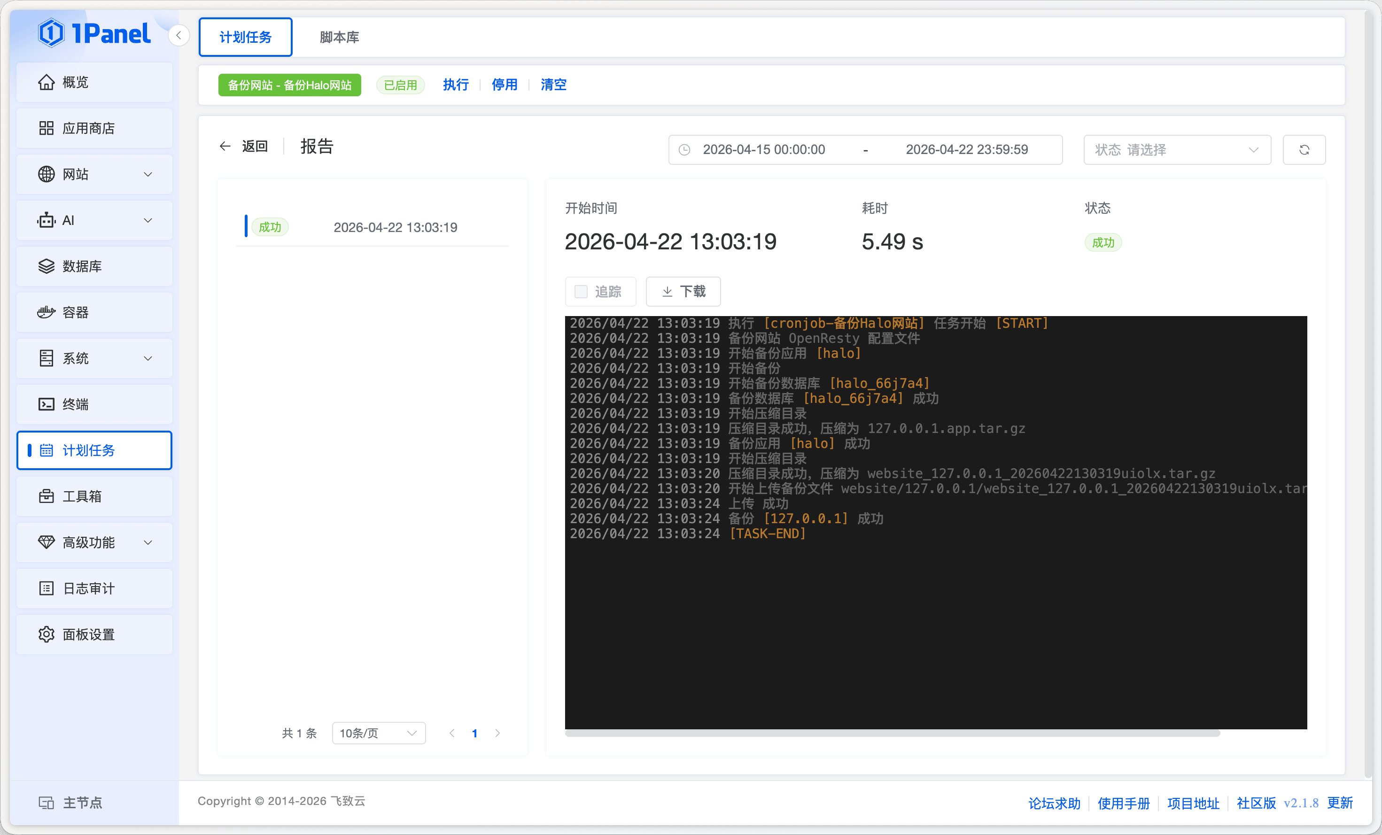The image size is (1382, 835).
Task: Click the start date field 2026-04-15
Action: pos(763,150)
